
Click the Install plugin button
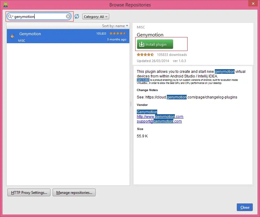pos(155,44)
